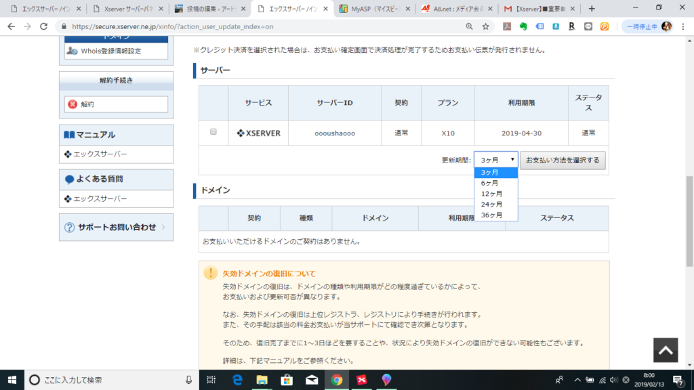Launch Microsoft Edge from the taskbar
Screen dimensions: 694x390
tap(237, 380)
